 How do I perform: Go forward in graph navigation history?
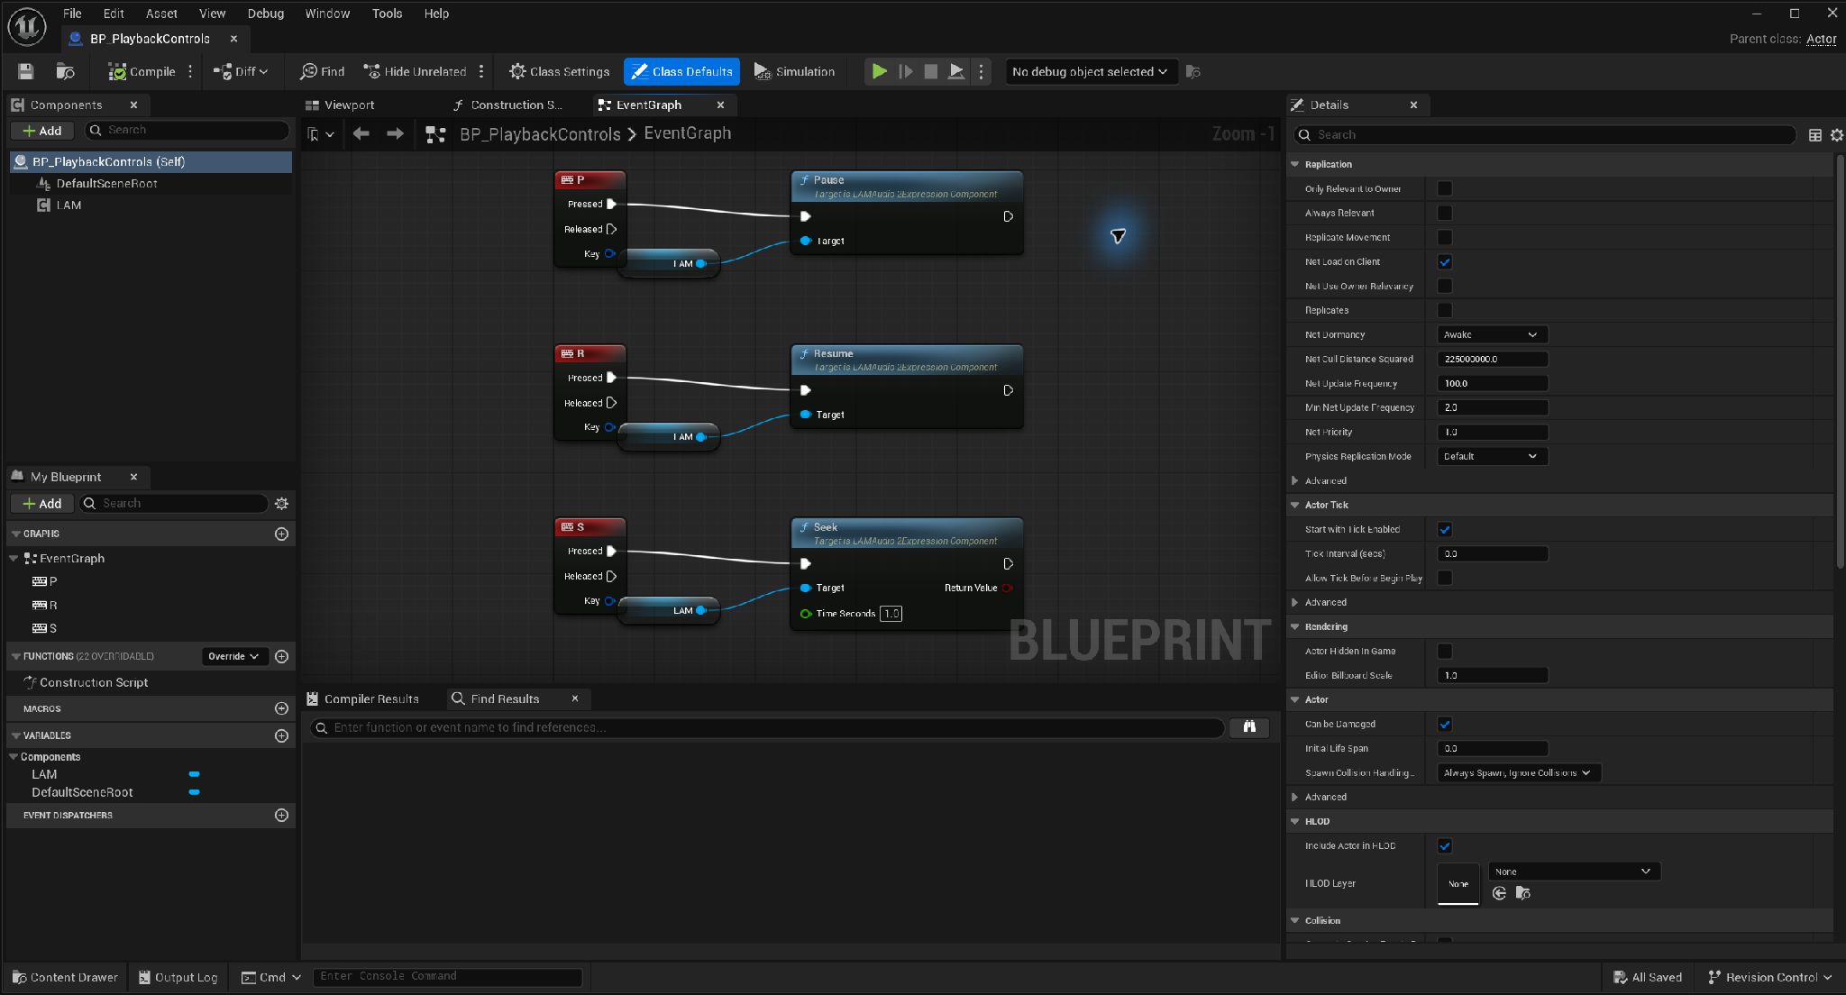(x=395, y=133)
